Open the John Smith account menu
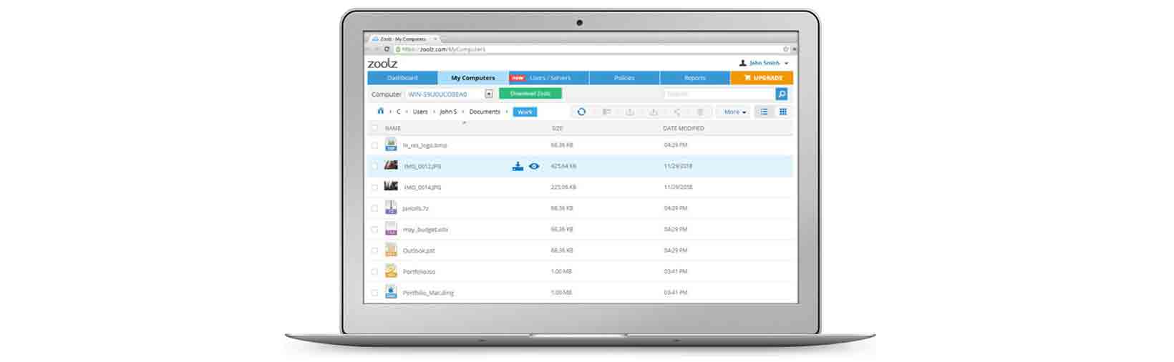The height and width of the screenshot is (362, 1174). [x=764, y=63]
